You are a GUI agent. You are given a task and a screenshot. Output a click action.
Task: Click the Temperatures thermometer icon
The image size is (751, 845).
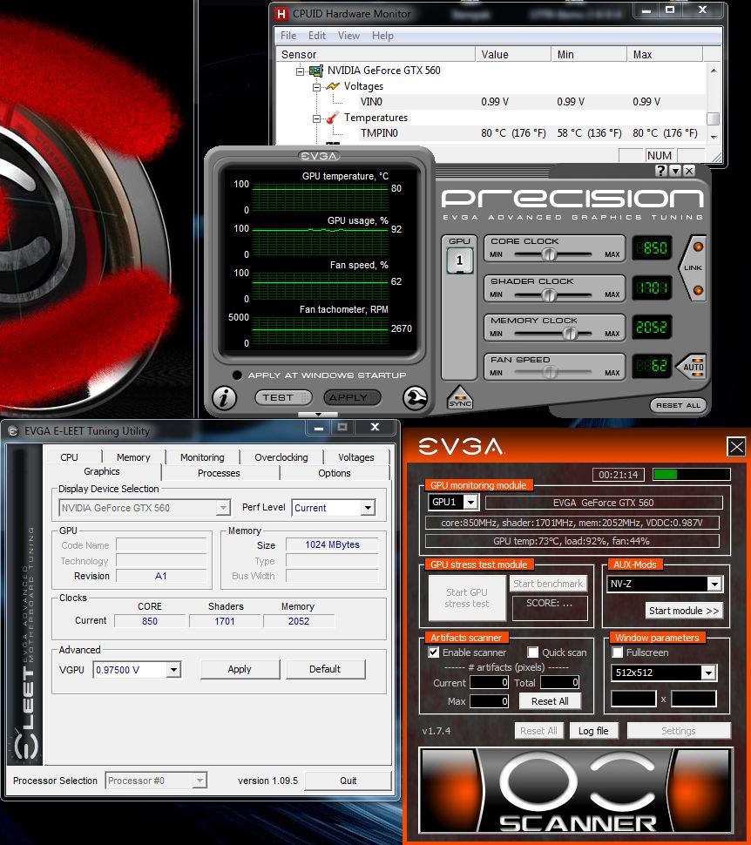tap(333, 118)
